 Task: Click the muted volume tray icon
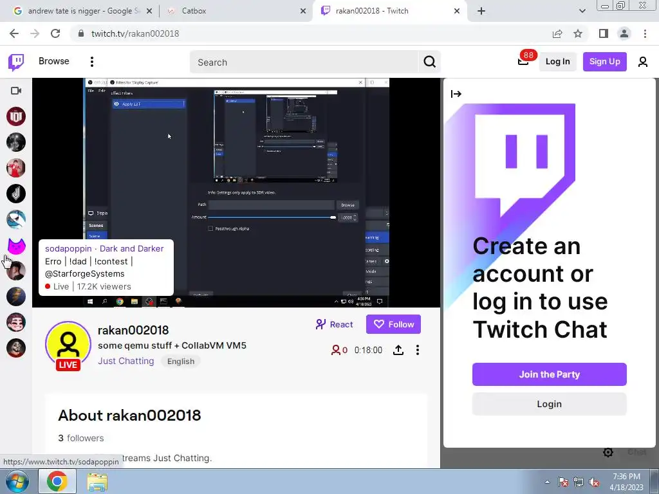[x=594, y=482]
